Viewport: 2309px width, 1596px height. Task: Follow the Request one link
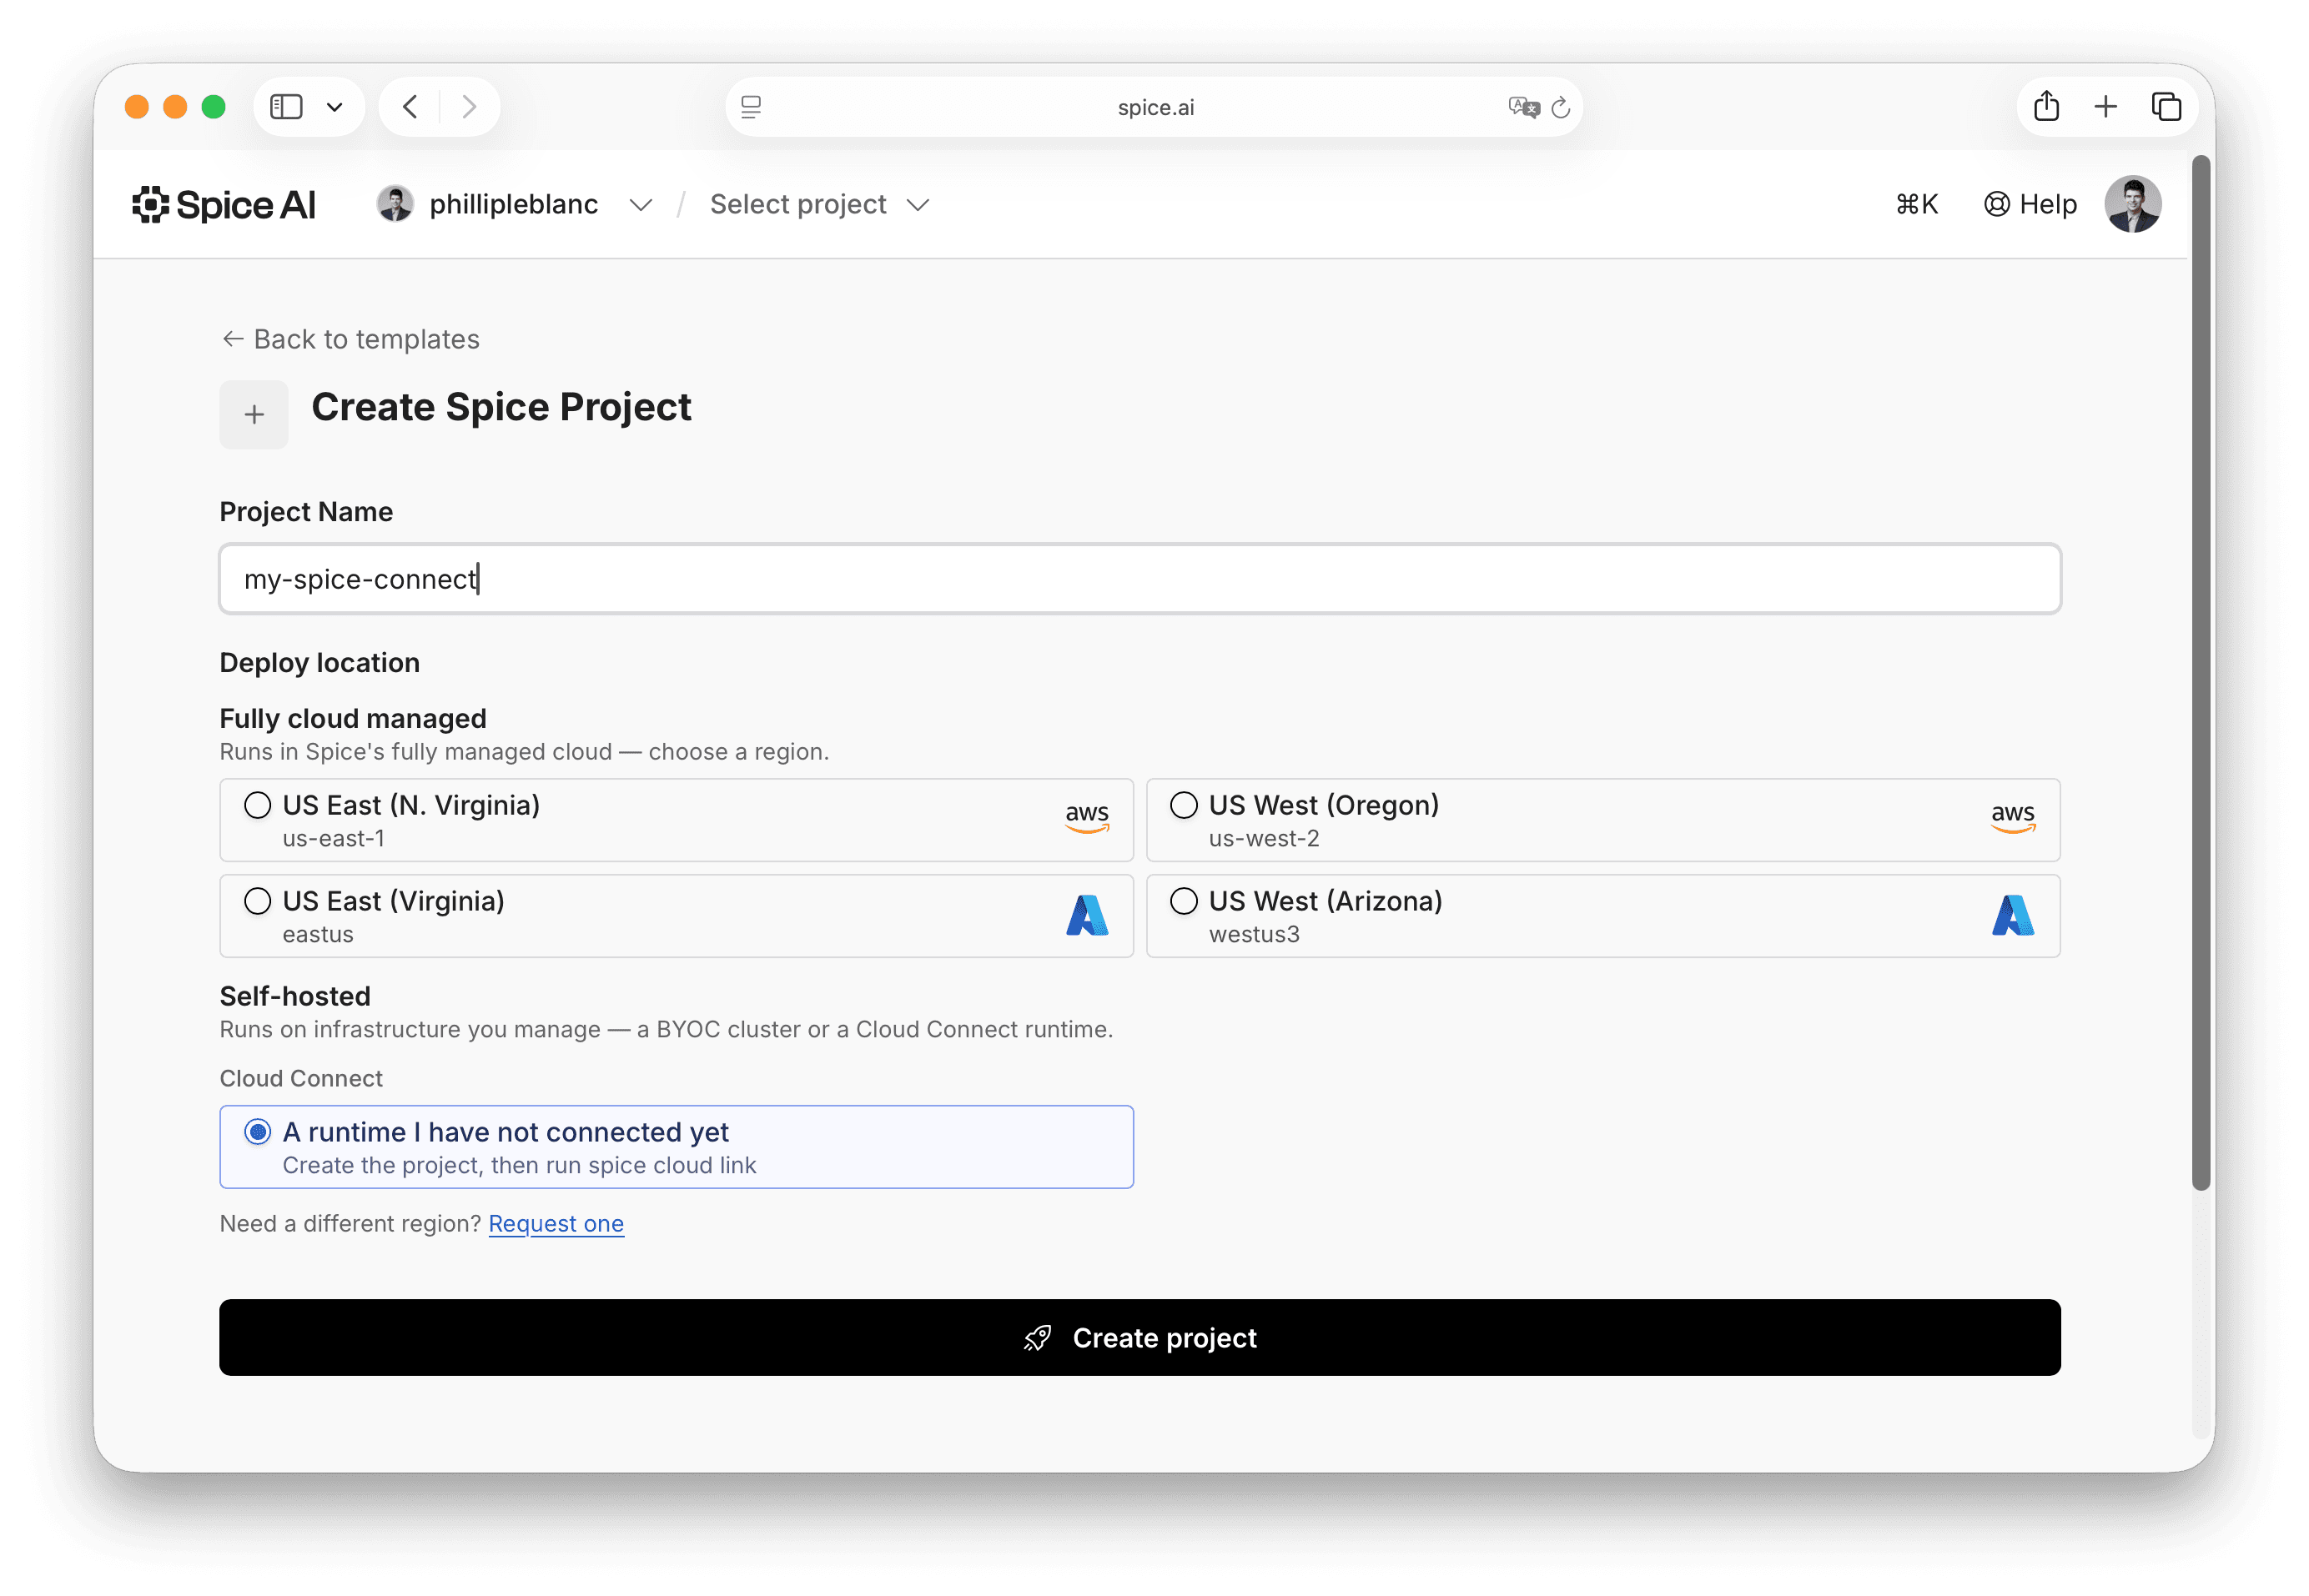click(x=556, y=1223)
